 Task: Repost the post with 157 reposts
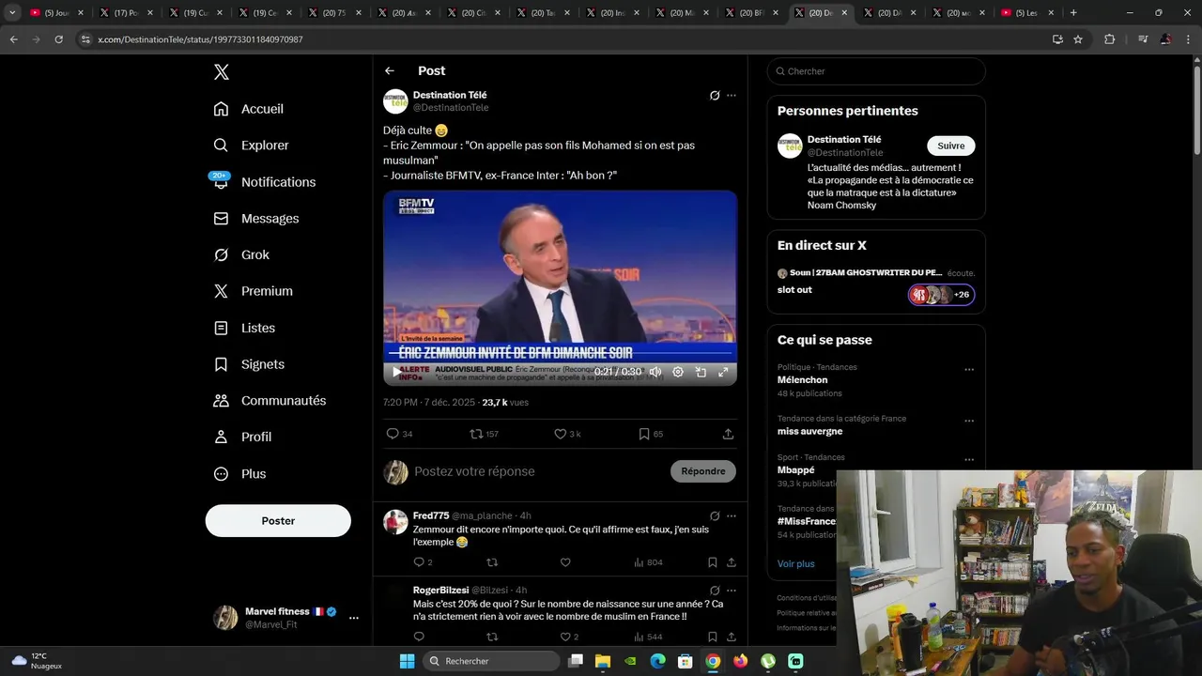coord(484,434)
